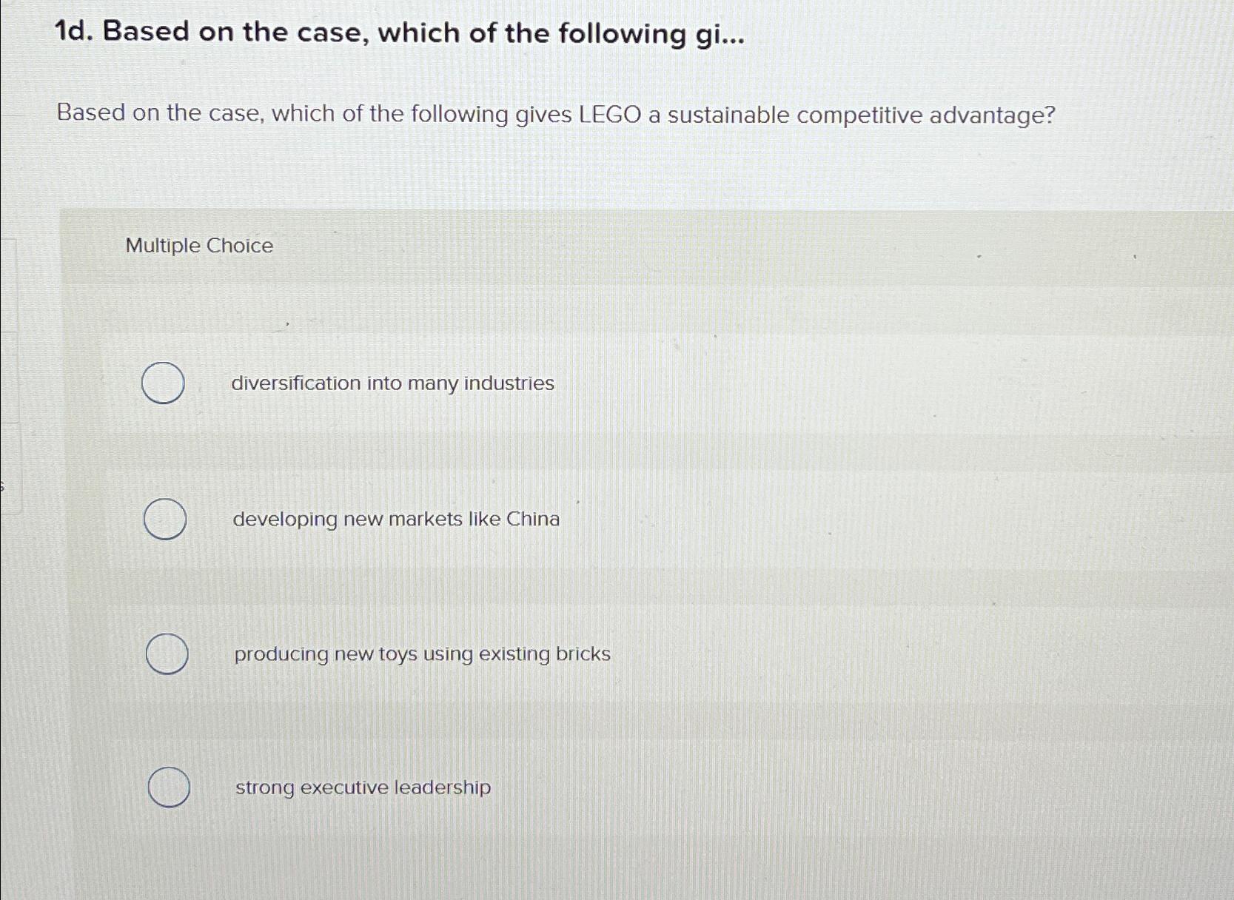Select the radio button for strong executive leadership
The width and height of the screenshot is (1234, 900).
(169, 787)
